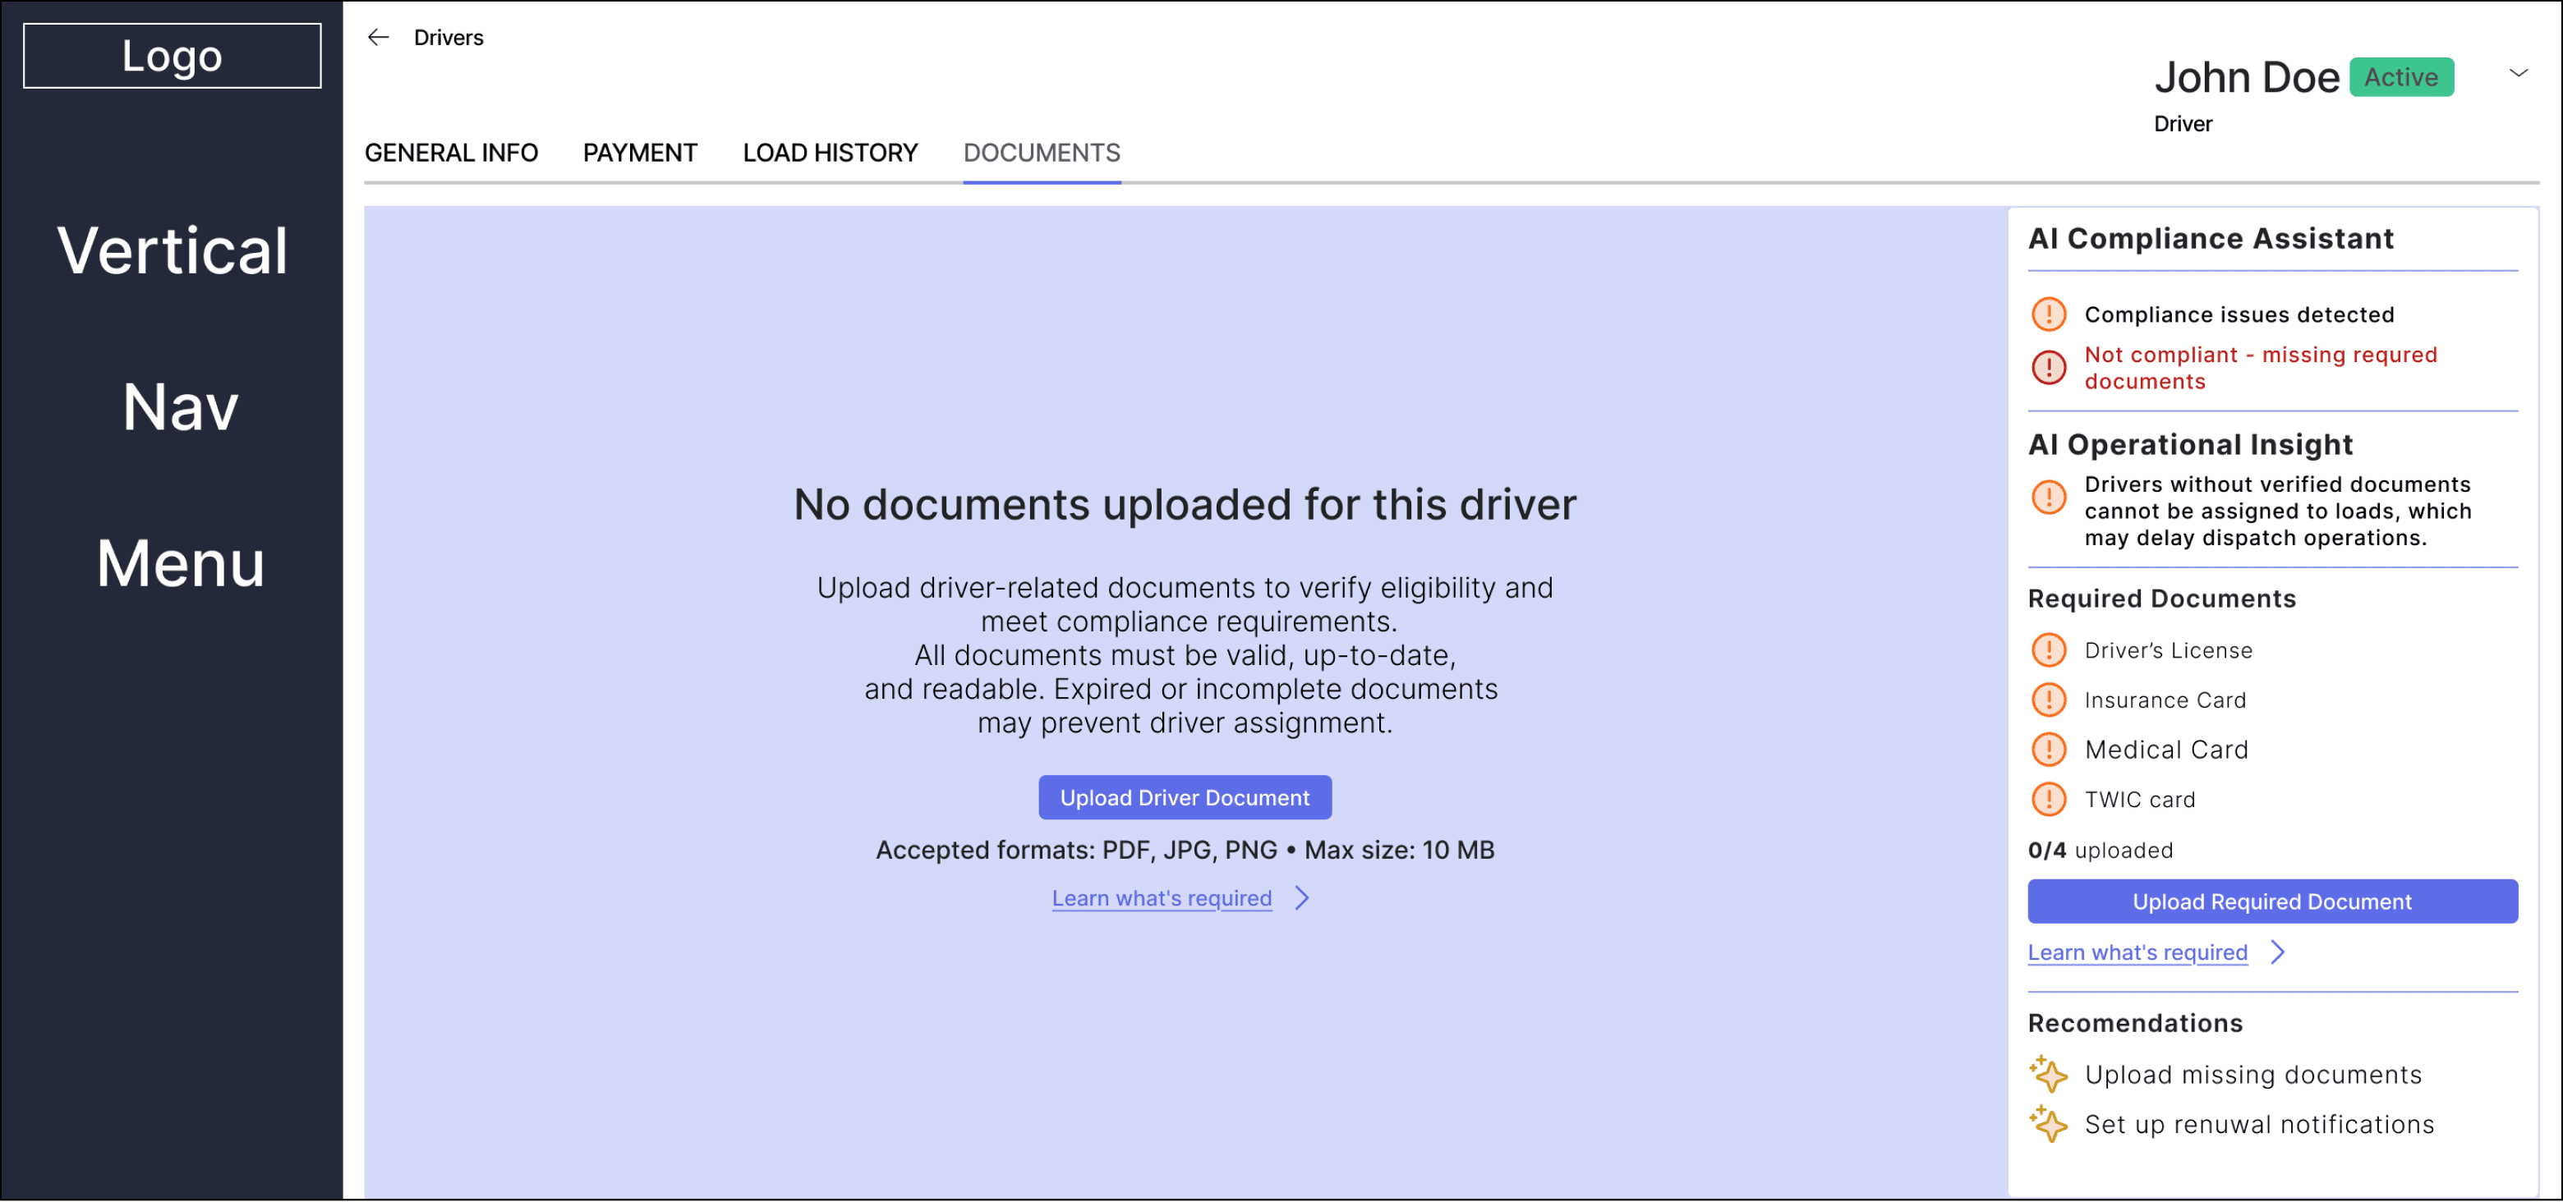Select the PAYMENT tab

point(640,152)
